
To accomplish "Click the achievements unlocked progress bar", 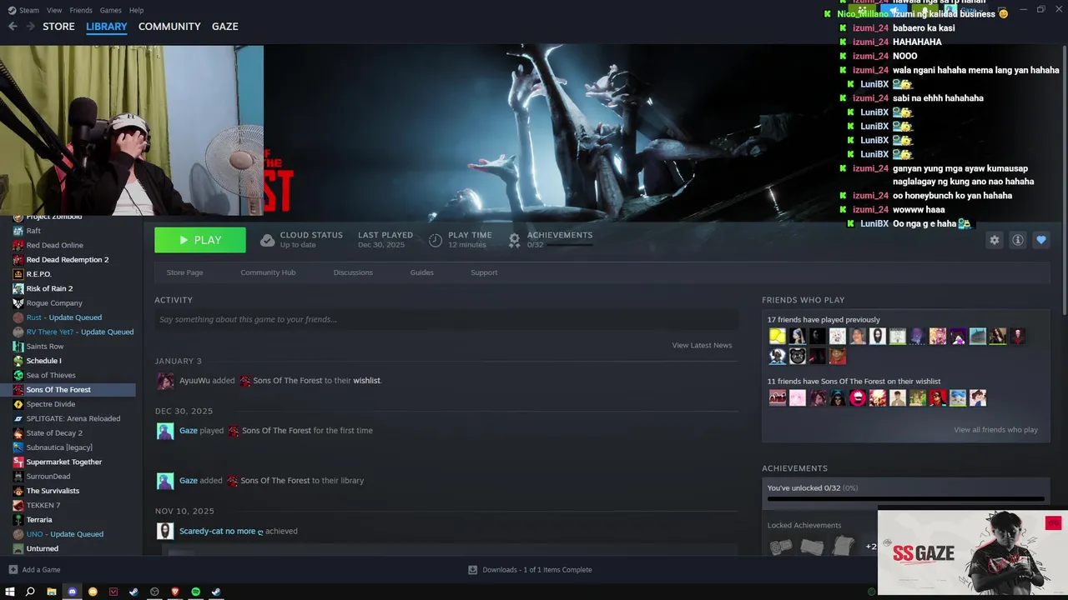I will coord(905,499).
